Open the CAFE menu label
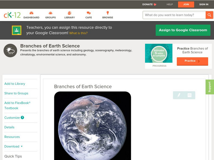 (89, 17)
